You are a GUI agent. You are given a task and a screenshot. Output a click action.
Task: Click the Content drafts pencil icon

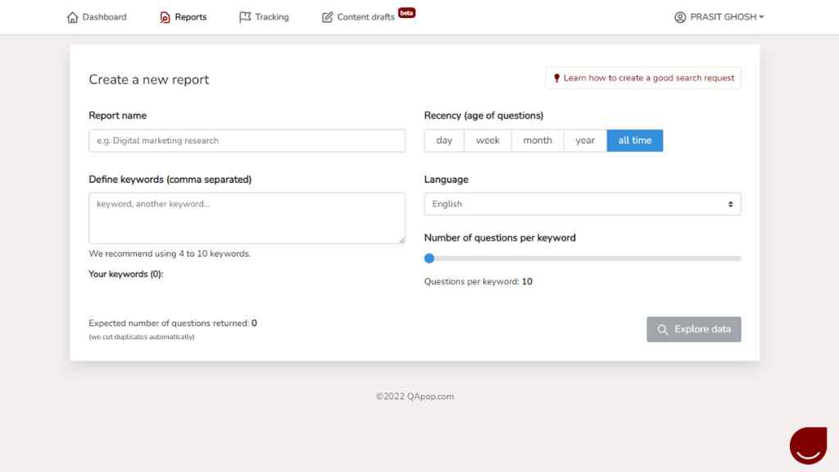[x=327, y=17]
